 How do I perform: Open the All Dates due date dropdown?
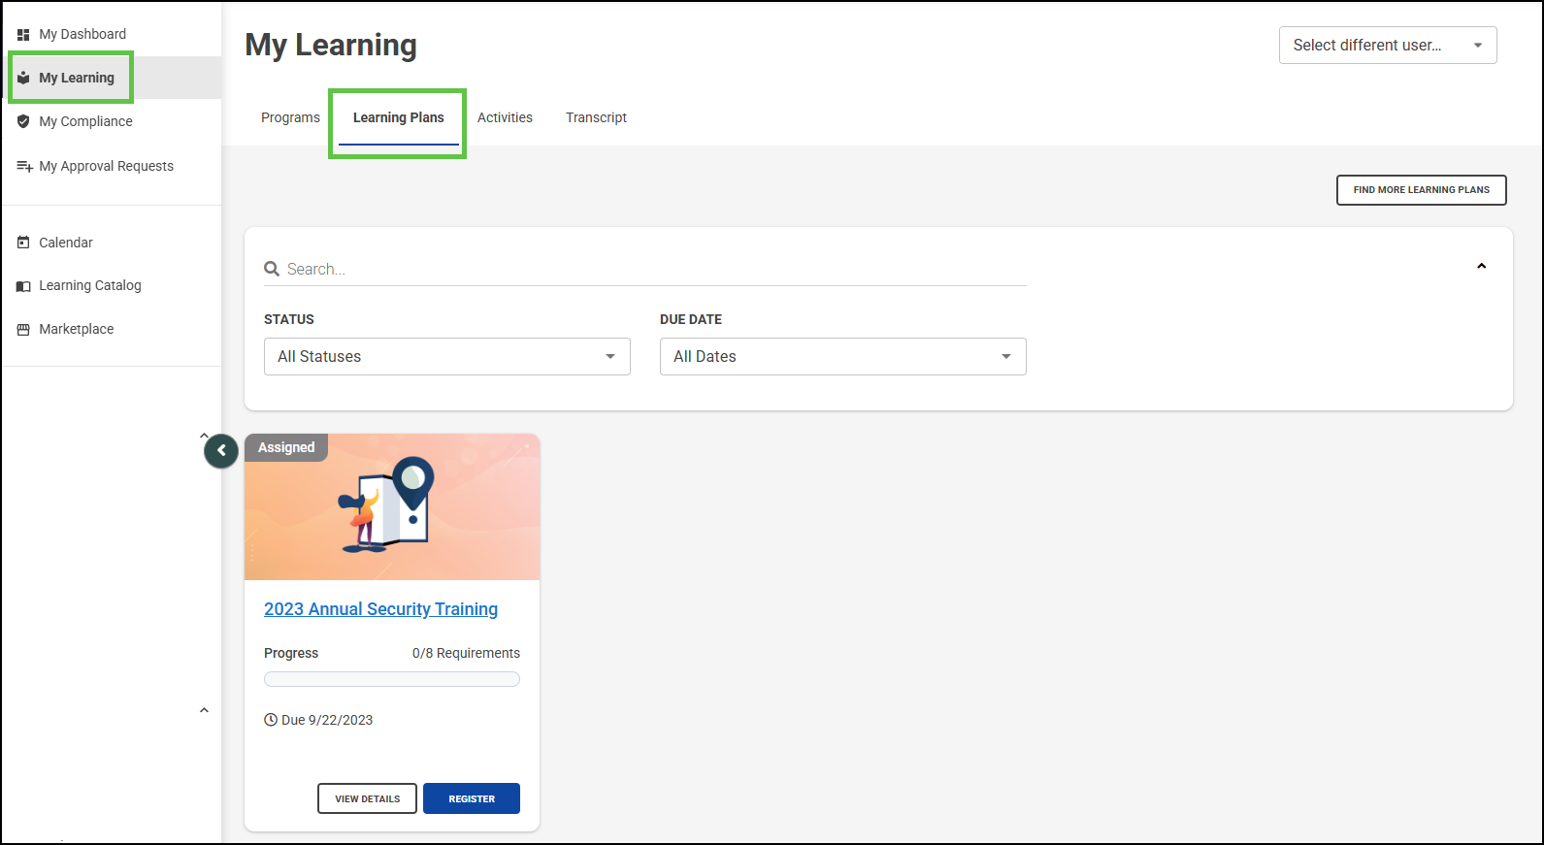coord(842,357)
